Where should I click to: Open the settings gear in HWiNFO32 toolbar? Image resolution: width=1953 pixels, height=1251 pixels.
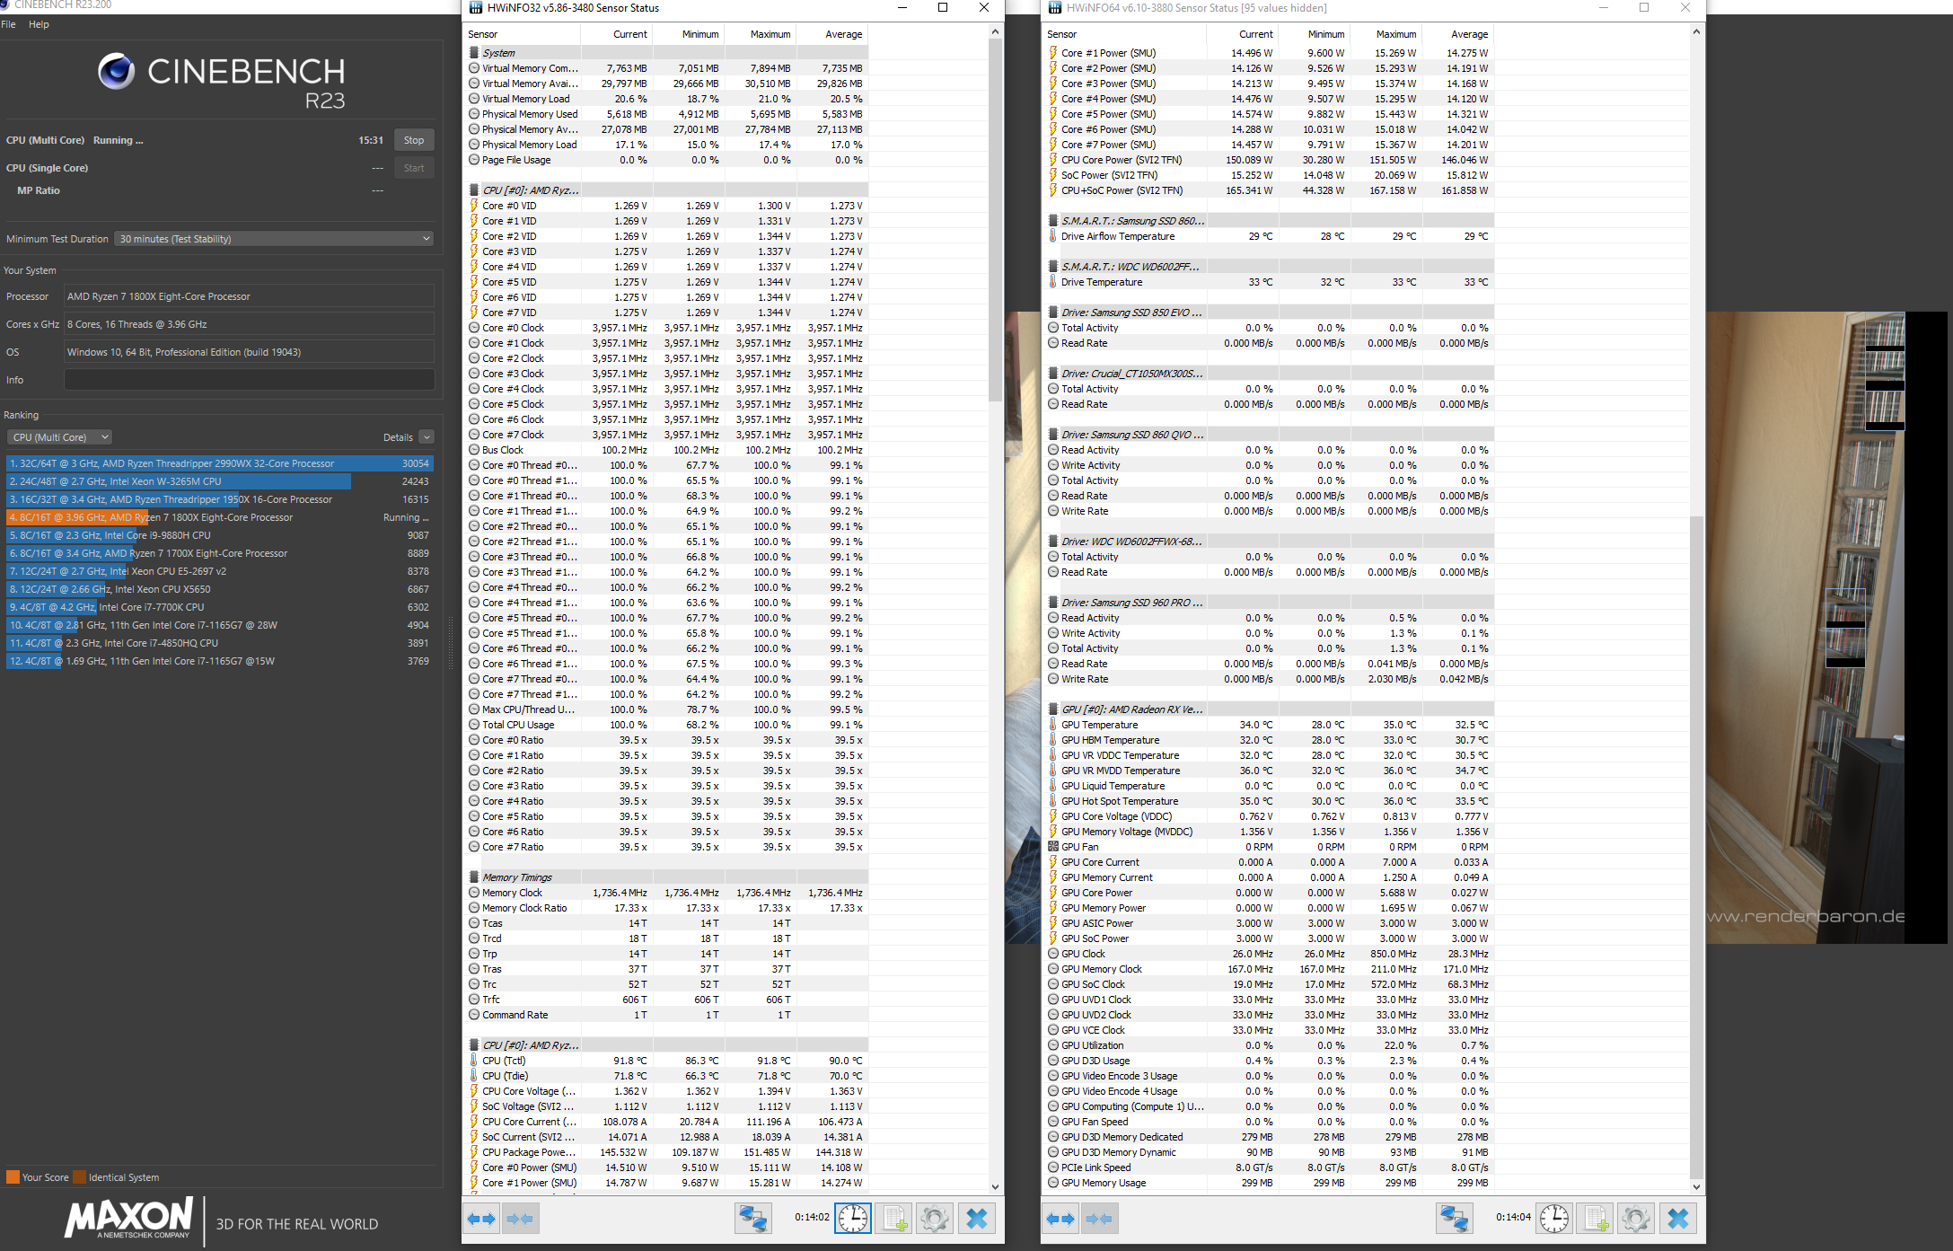[934, 1219]
